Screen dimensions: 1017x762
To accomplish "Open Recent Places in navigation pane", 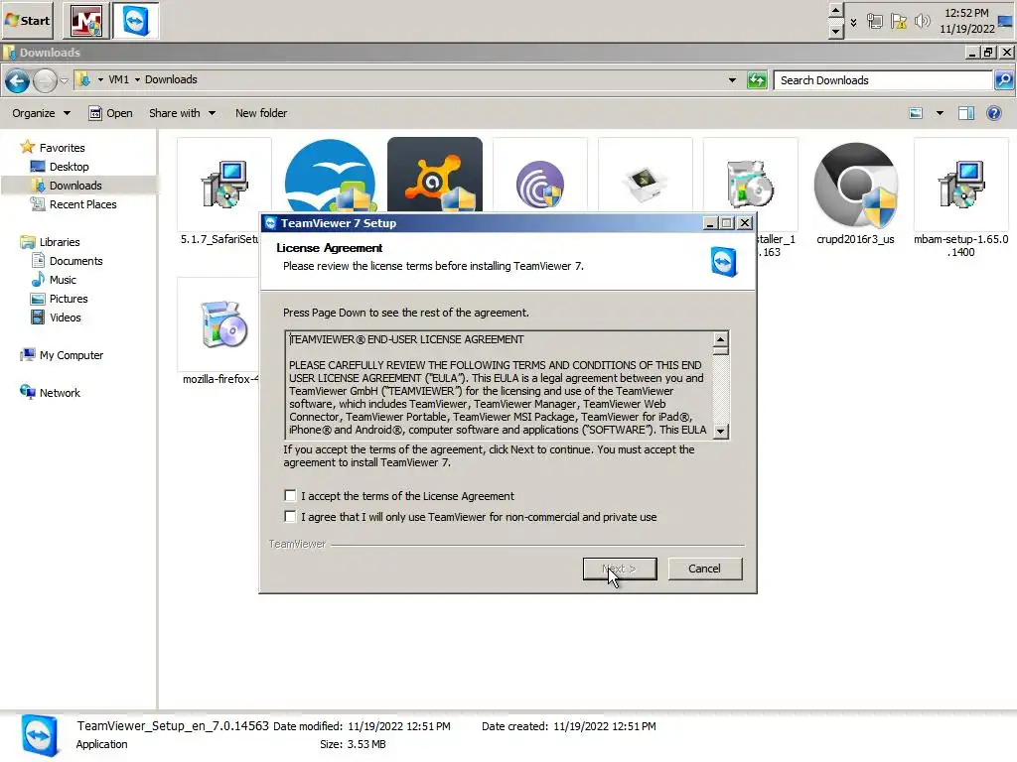I will coord(73,204).
